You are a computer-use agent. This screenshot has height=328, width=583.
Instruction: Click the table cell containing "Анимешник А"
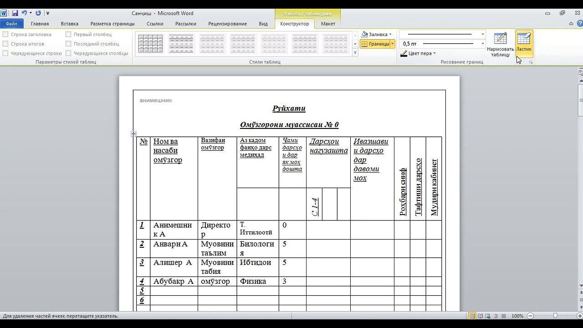click(x=174, y=230)
